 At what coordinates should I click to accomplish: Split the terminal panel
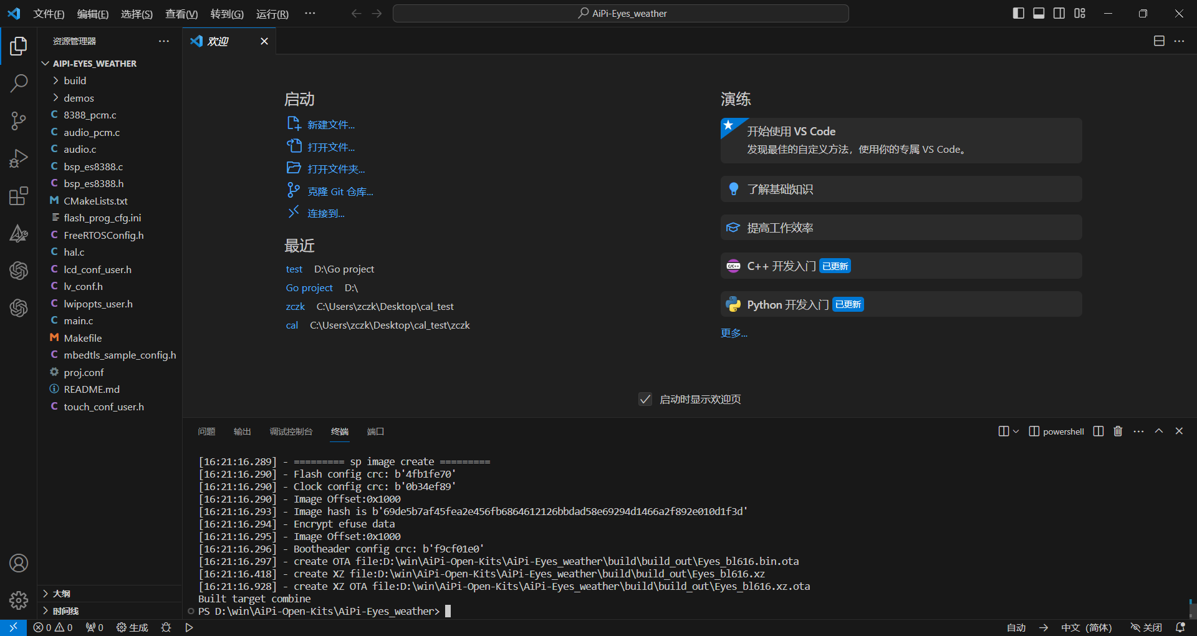pos(1098,431)
